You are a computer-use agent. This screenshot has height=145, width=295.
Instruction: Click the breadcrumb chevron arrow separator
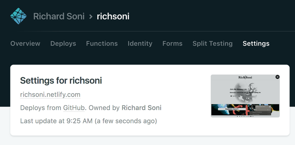tap(91, 17)
